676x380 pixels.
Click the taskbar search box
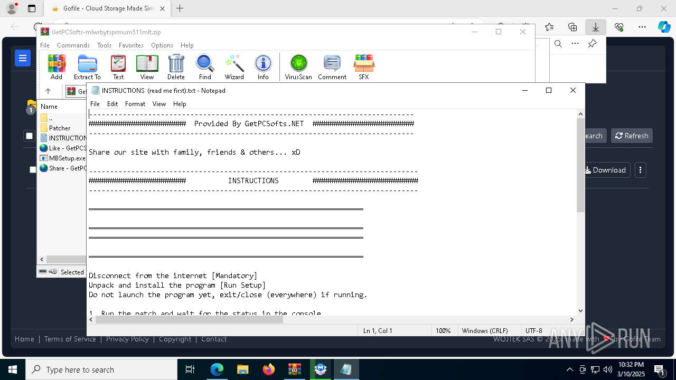(x=101, y=369)
